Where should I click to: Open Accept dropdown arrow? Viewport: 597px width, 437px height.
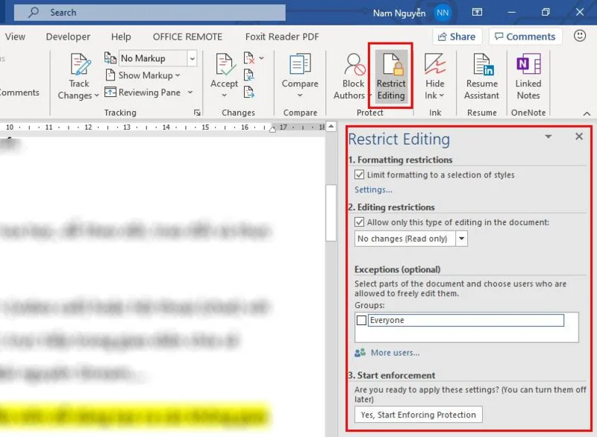[225, 95]
